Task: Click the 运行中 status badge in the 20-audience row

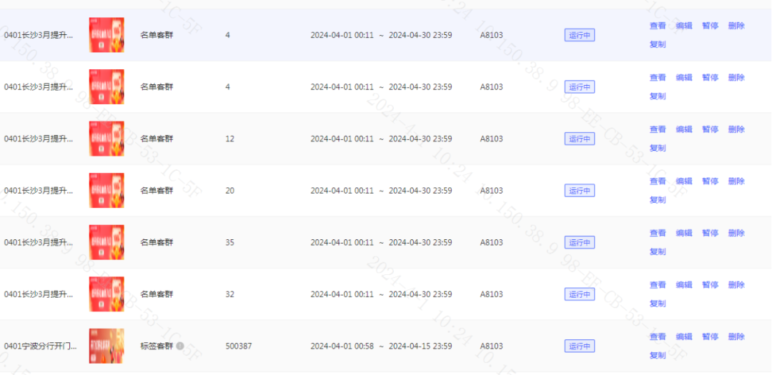Action: point(579,191)
